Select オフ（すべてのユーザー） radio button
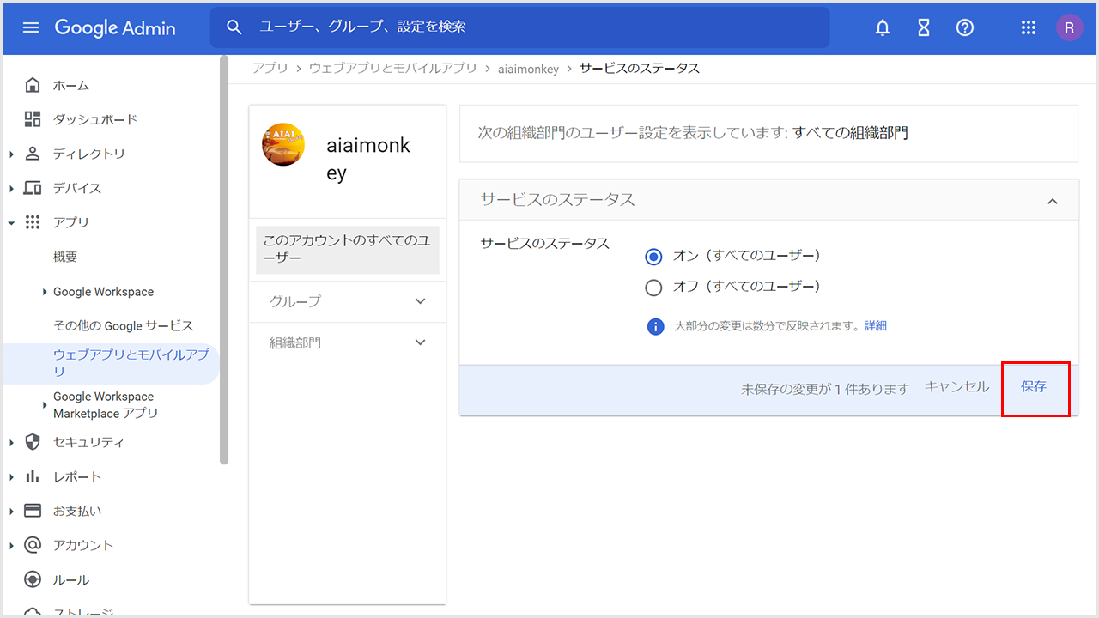 [x=653, y=288]
